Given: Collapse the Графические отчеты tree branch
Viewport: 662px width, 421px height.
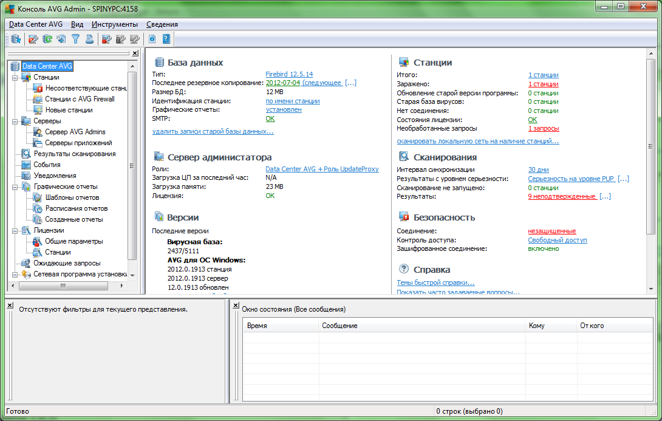Looking at the screenshot, I should [15, 187].
